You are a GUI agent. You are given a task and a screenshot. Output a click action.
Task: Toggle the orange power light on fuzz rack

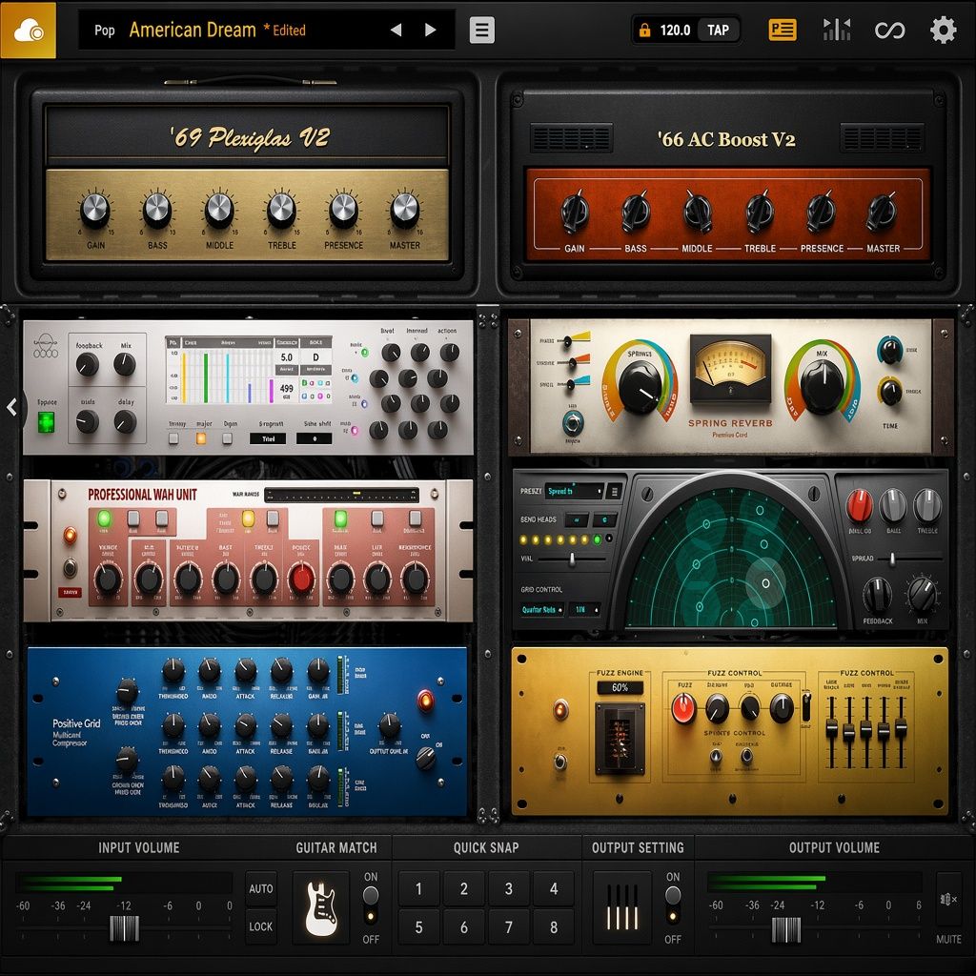tap(560, 709)
